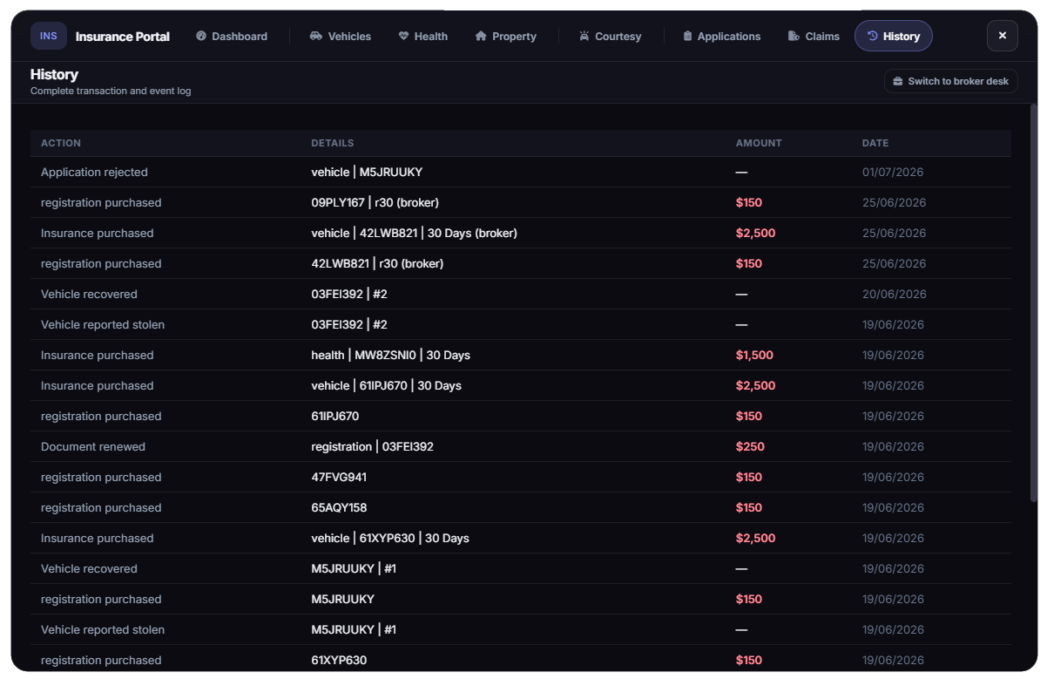Switch to the Applications tab
The image size is (1047, 679).
722,36
